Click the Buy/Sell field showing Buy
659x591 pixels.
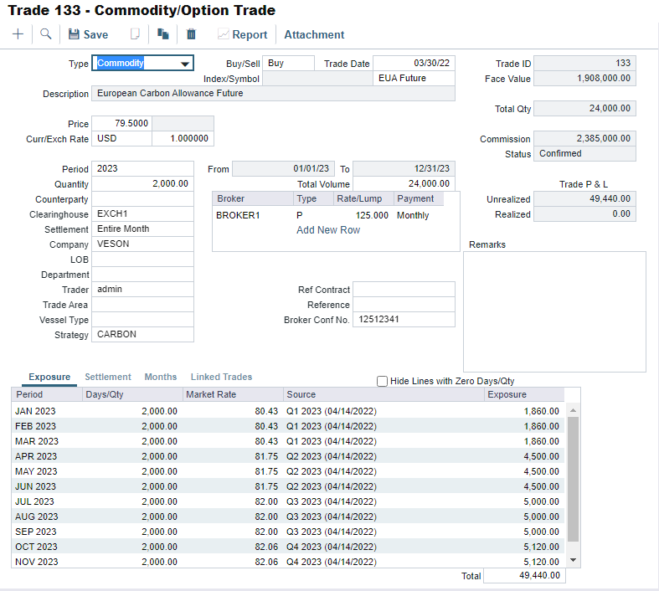coord(290,64)
